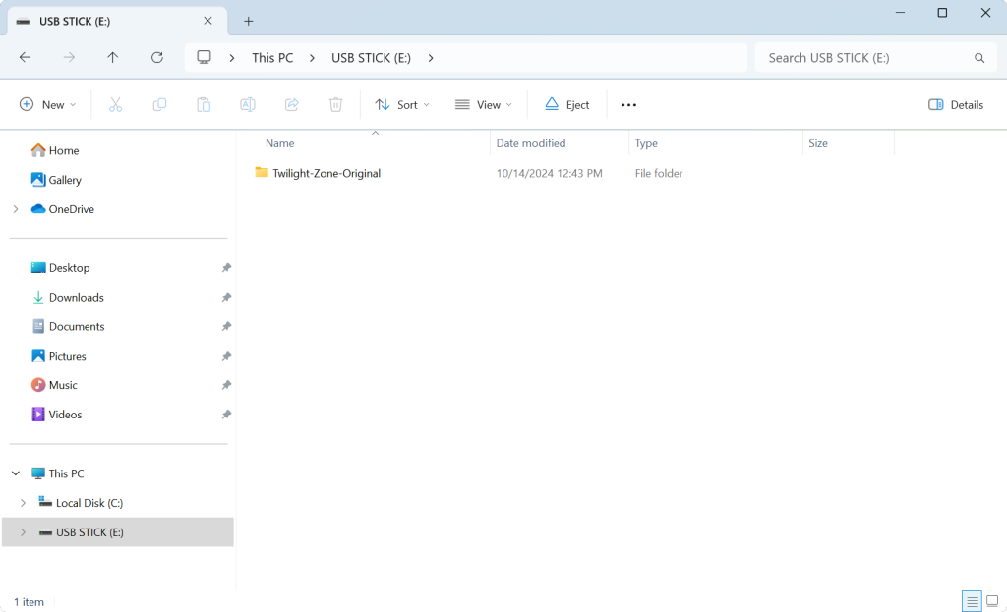Click the pin icon next to Desktop

(x=226, y=268)
